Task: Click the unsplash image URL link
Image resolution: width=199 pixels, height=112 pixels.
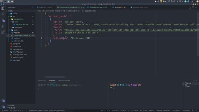Action: [x=132, y=30]
